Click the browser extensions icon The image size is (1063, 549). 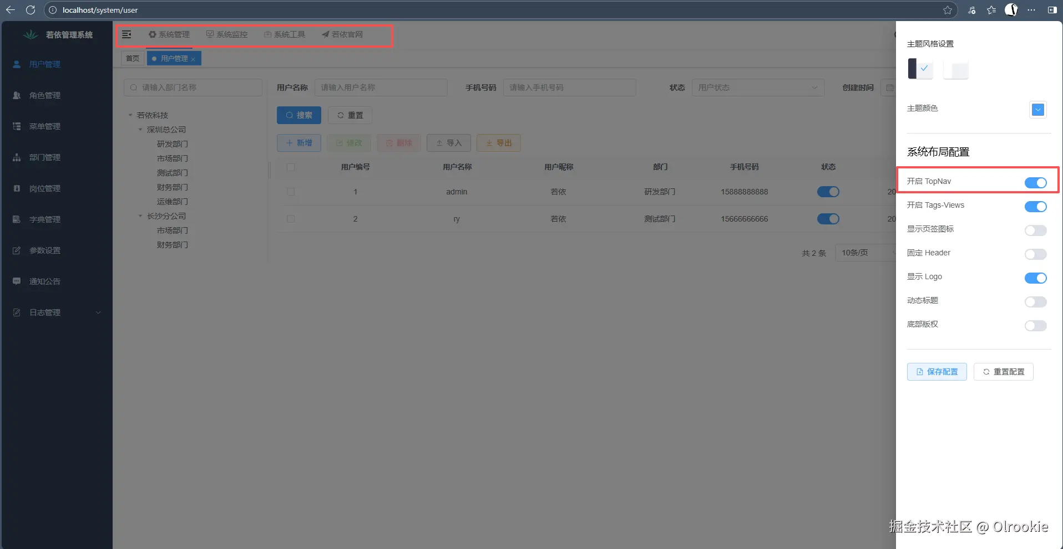[x=971, y=10]
